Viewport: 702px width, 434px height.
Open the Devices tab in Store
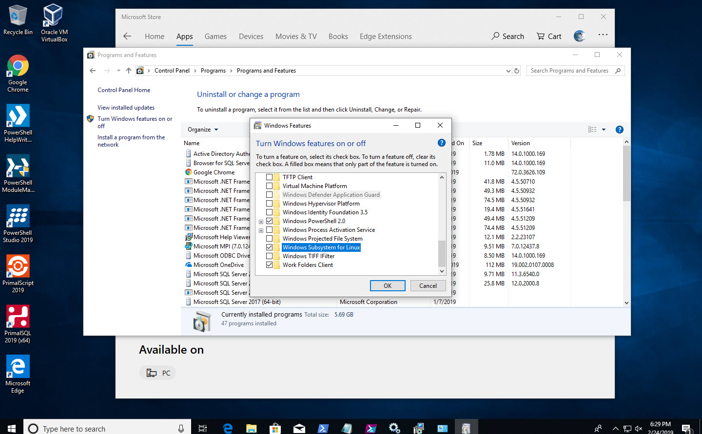pos(251,37)
